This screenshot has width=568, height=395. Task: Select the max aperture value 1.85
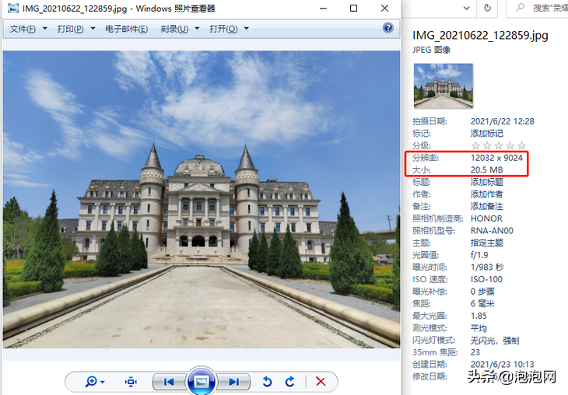[x=479, y=316]
